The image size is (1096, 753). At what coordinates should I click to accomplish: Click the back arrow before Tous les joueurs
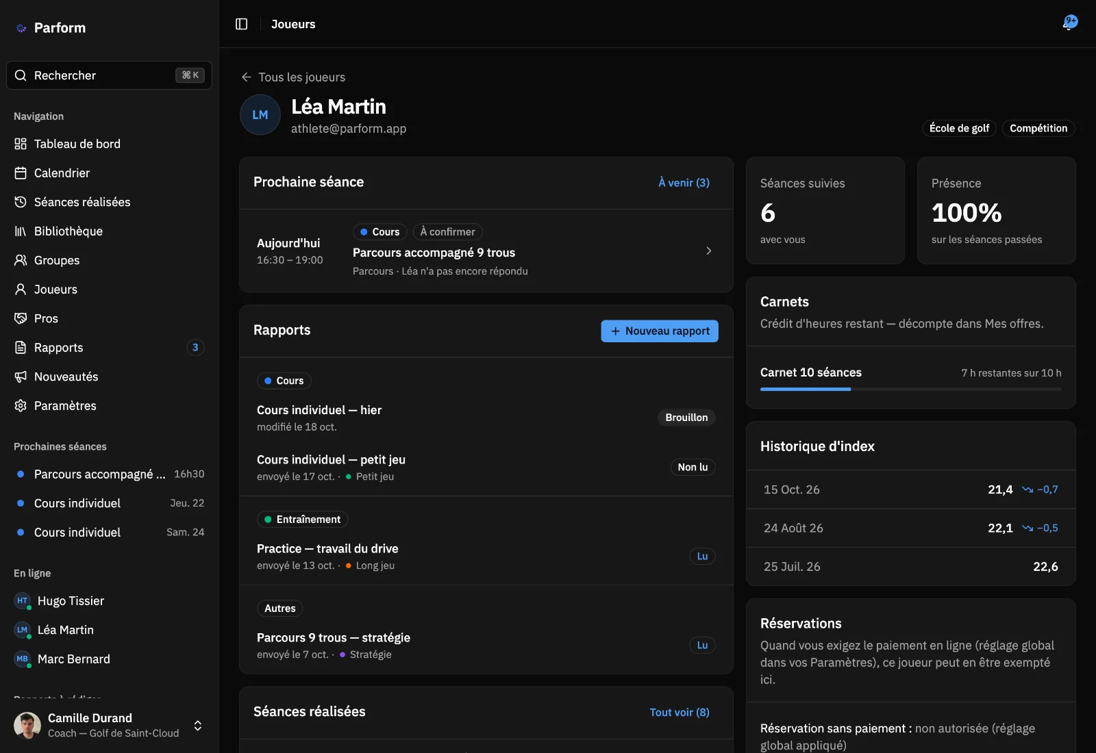pos(247,77)
